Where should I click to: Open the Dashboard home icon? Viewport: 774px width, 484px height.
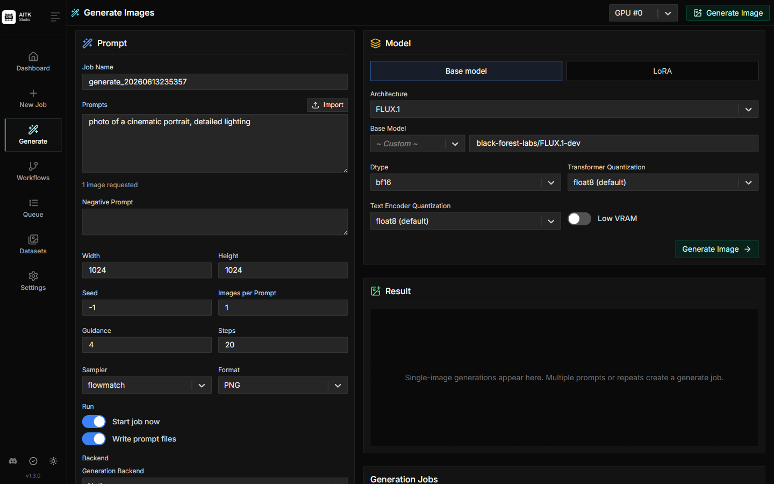(33, 56)
